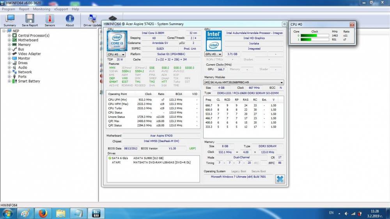Click the Intel Core i3 logo
The image size is (390, 219).
[117, 41]
